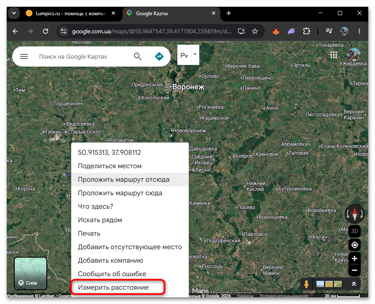Viewport: 375px width, 304px height.
Task: Choose 'Что здесь?' in context menu
Action: coord(130,206)
